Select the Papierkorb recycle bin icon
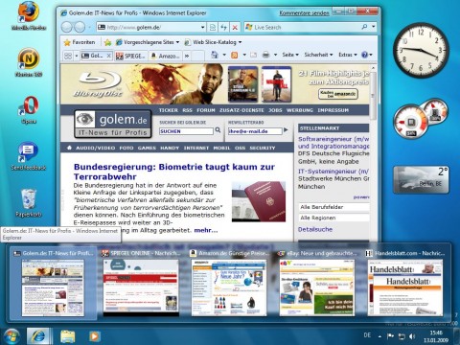Viewport: 460px width, 345px height. tap(29, 203)
